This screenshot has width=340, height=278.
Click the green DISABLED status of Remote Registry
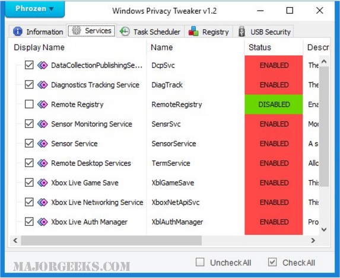click(274, 104)
